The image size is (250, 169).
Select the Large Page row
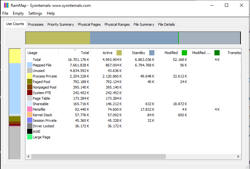(x=133, y=137)
